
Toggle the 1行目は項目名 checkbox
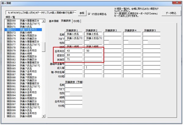tap(89, 14)
